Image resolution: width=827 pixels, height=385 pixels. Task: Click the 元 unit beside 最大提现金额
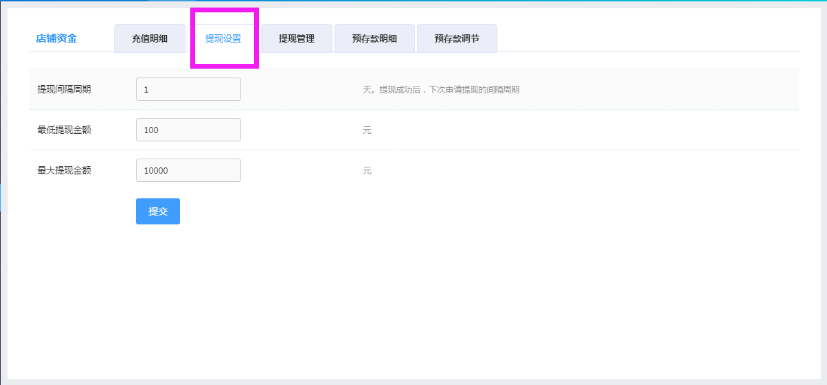367,171
